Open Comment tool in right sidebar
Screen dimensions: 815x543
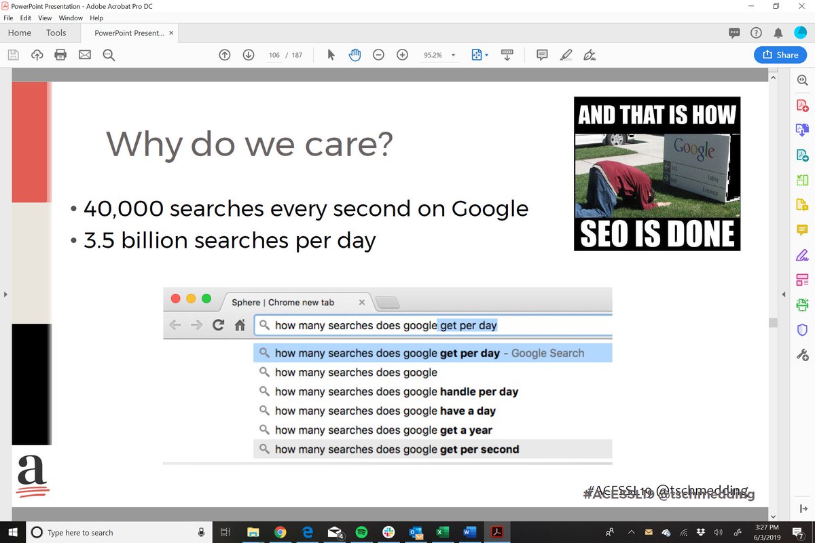(802, 230)
